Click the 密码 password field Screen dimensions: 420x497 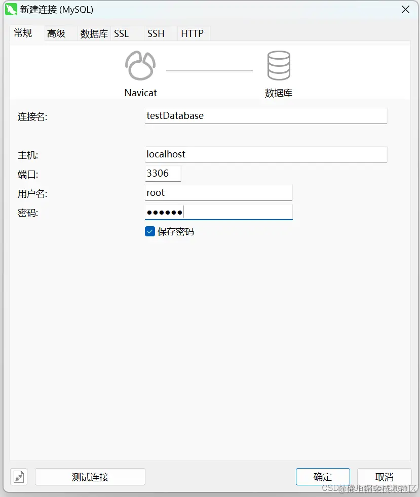(218, 212)
